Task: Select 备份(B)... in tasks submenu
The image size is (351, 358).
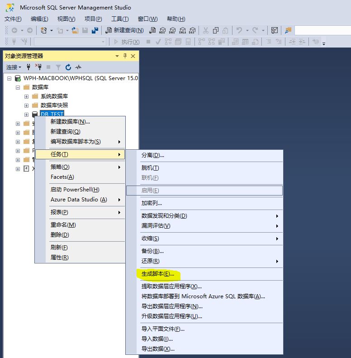Action: pos(204,251)
